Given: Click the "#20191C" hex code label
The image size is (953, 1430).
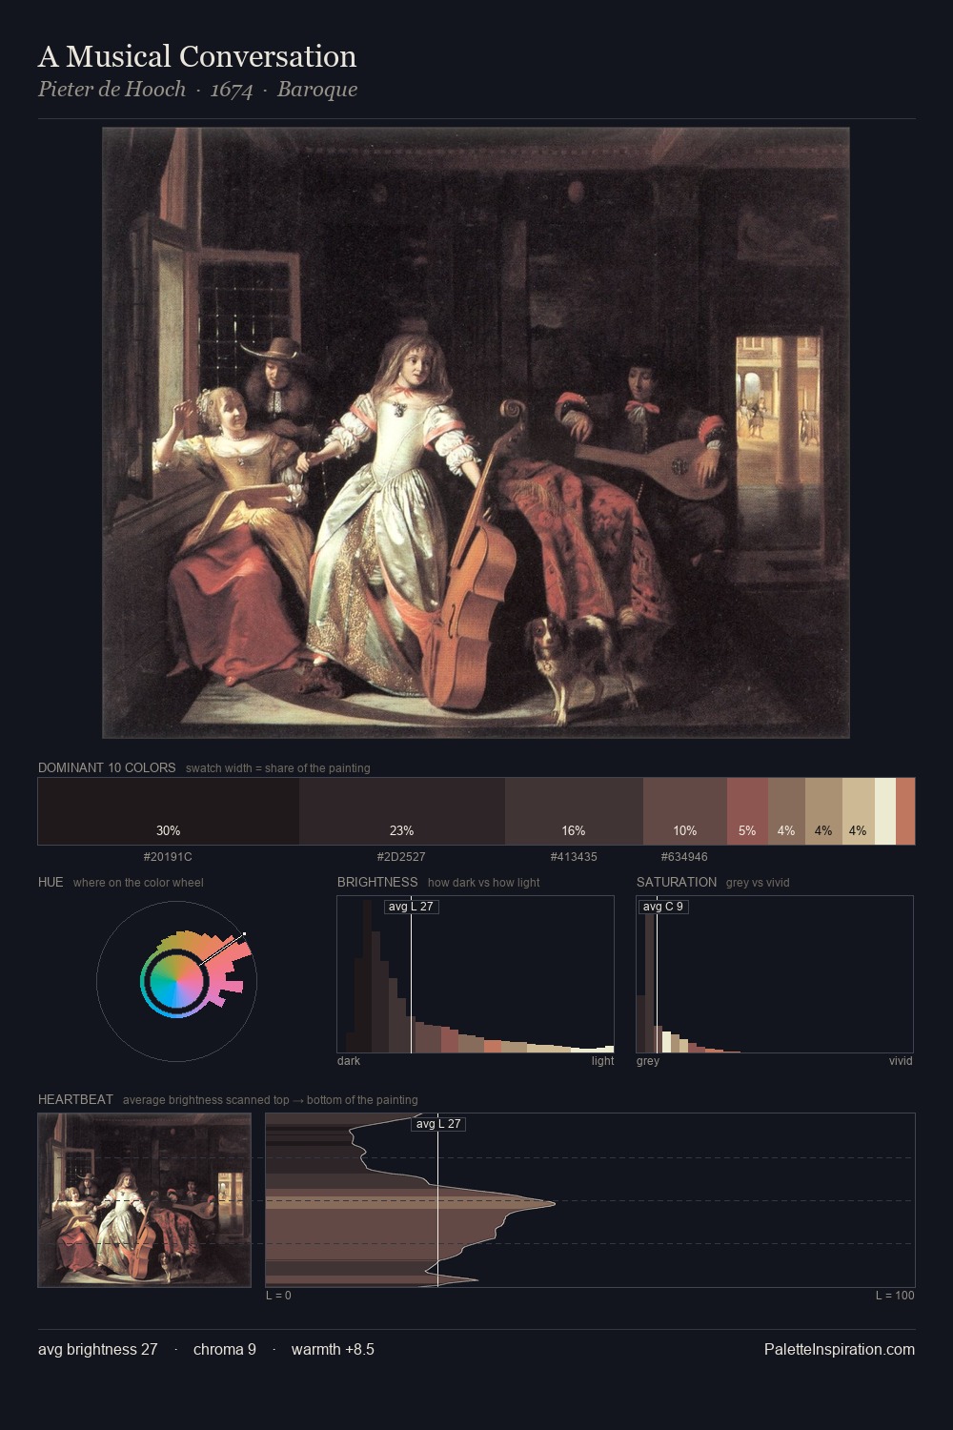Looking at the screenshot, I should 168,857.
